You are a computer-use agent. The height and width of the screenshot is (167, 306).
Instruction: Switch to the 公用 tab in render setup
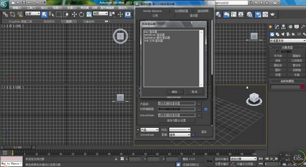tap(155, 15)
